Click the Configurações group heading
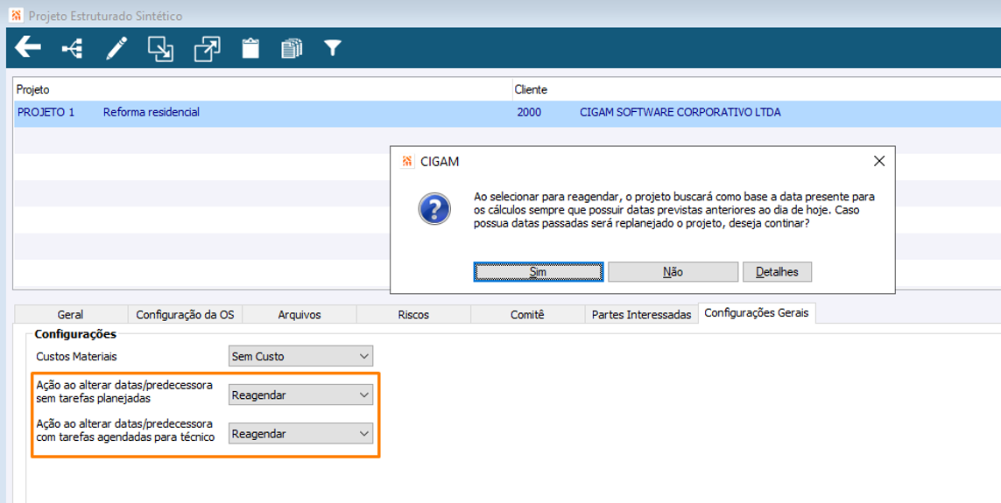Viewport: 1001px width, 503px height. point(75,334)
